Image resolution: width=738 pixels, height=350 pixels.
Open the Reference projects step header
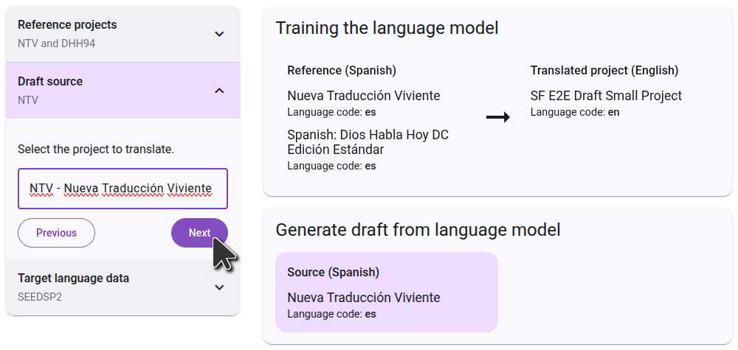[x=67, y=25]
